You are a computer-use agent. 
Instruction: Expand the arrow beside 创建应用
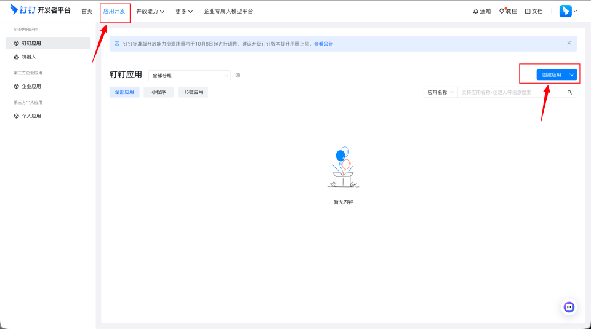572,74
